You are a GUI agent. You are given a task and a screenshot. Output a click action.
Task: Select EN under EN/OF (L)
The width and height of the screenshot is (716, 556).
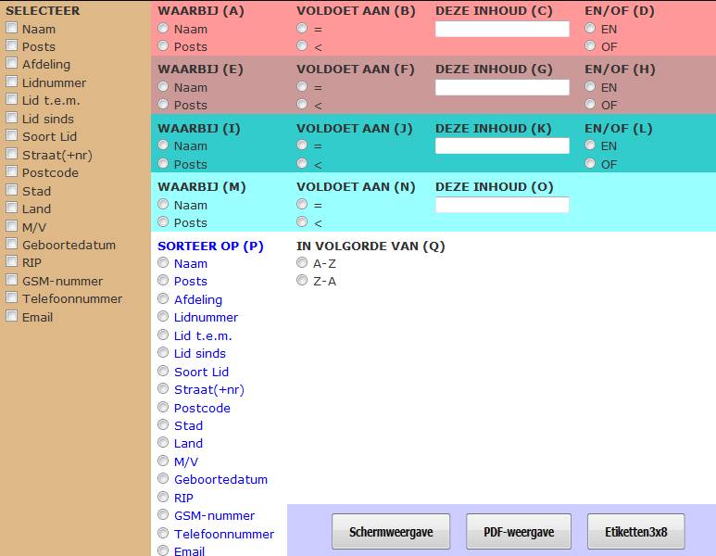click(x=590, y=145)
